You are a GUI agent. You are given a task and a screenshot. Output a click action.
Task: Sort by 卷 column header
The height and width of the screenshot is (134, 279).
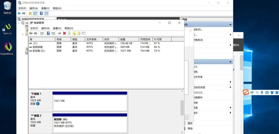point(42,39)
